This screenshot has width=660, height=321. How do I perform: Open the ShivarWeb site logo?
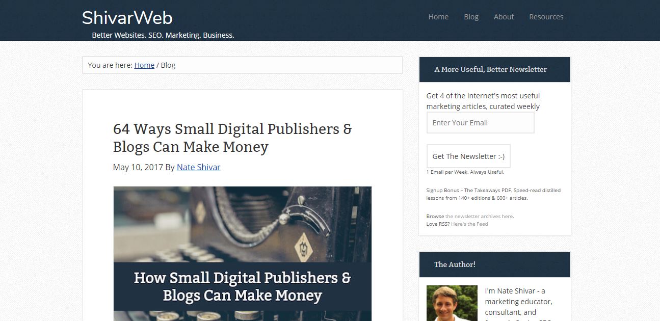[x=127, y=18]
